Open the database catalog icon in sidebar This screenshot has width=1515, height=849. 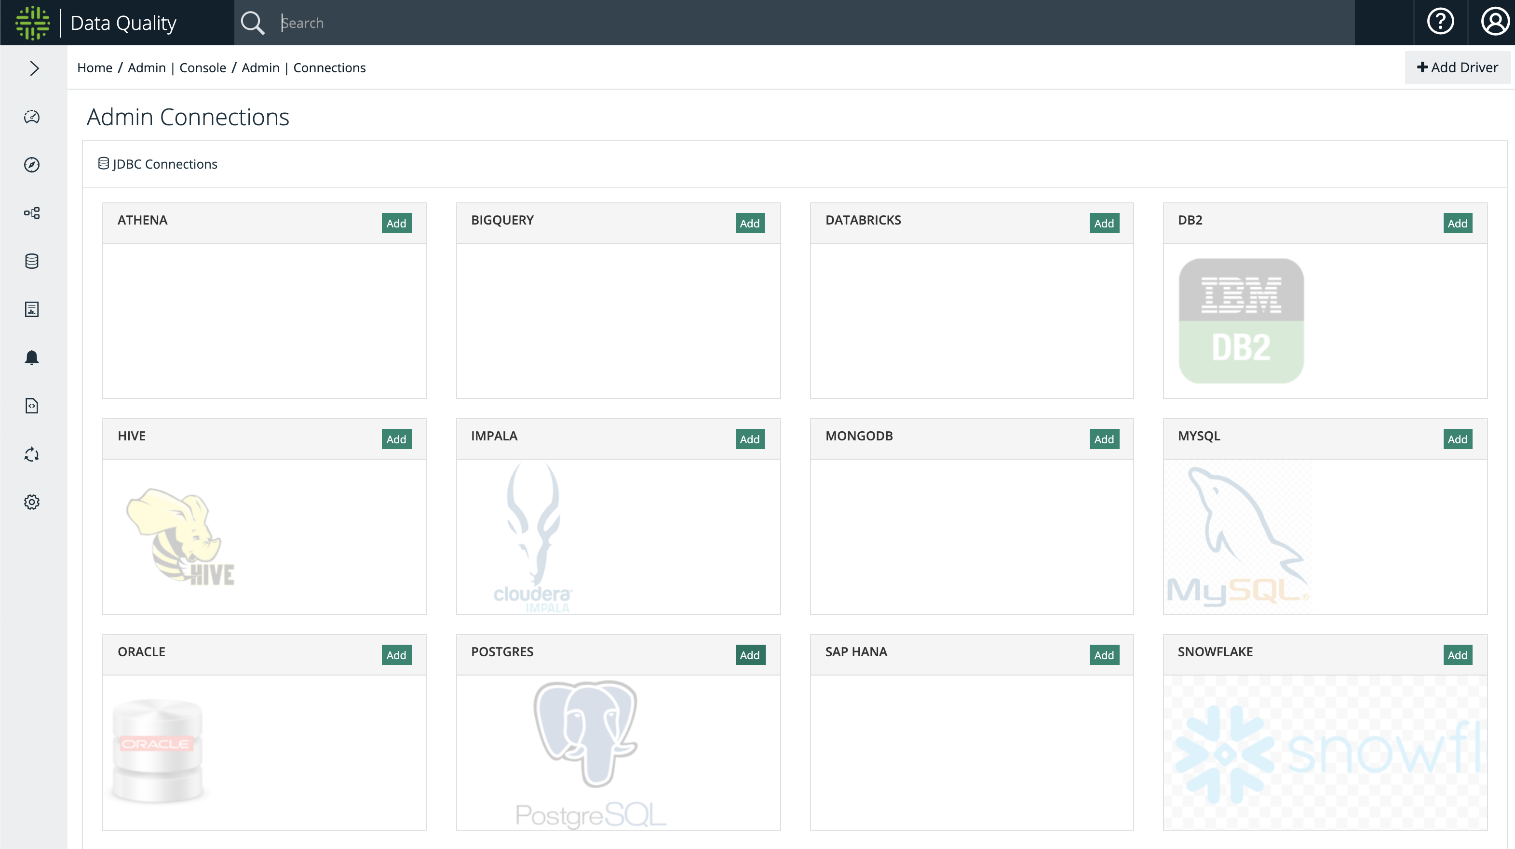click(x=32, y=262)
